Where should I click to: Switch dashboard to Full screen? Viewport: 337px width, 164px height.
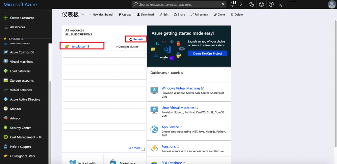[199, 14]
